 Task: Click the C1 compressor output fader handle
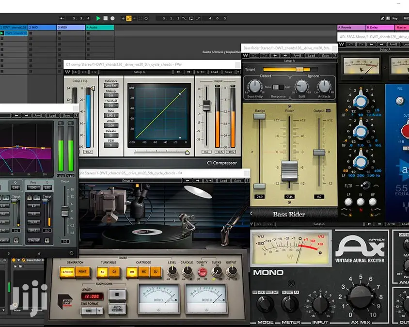point(206,105)
